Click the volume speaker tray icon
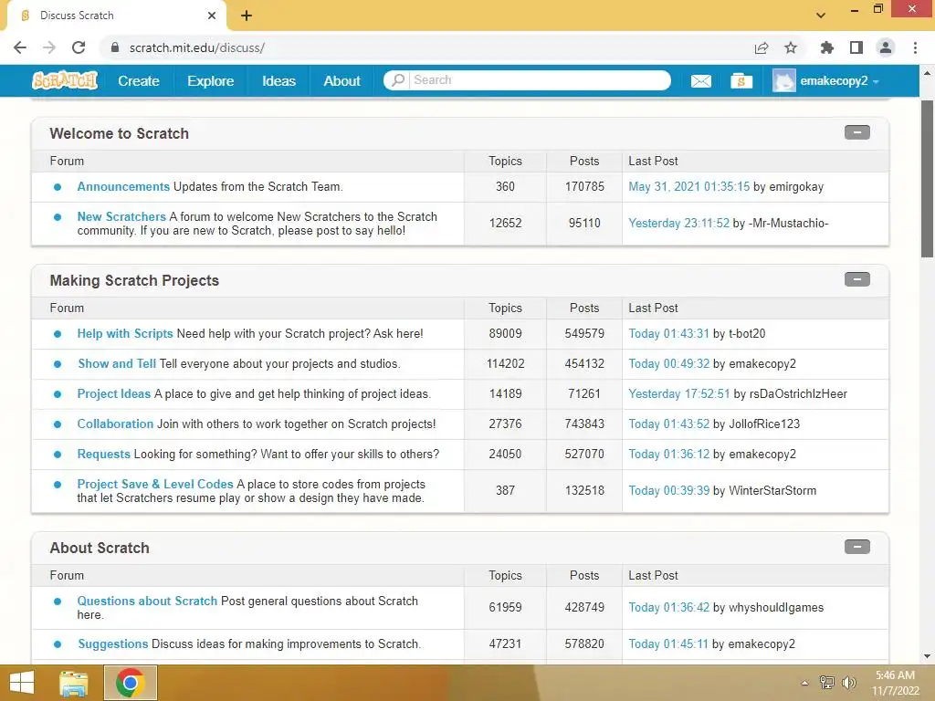The height and width of the screenshot is (701, 935). click(848, 683)
